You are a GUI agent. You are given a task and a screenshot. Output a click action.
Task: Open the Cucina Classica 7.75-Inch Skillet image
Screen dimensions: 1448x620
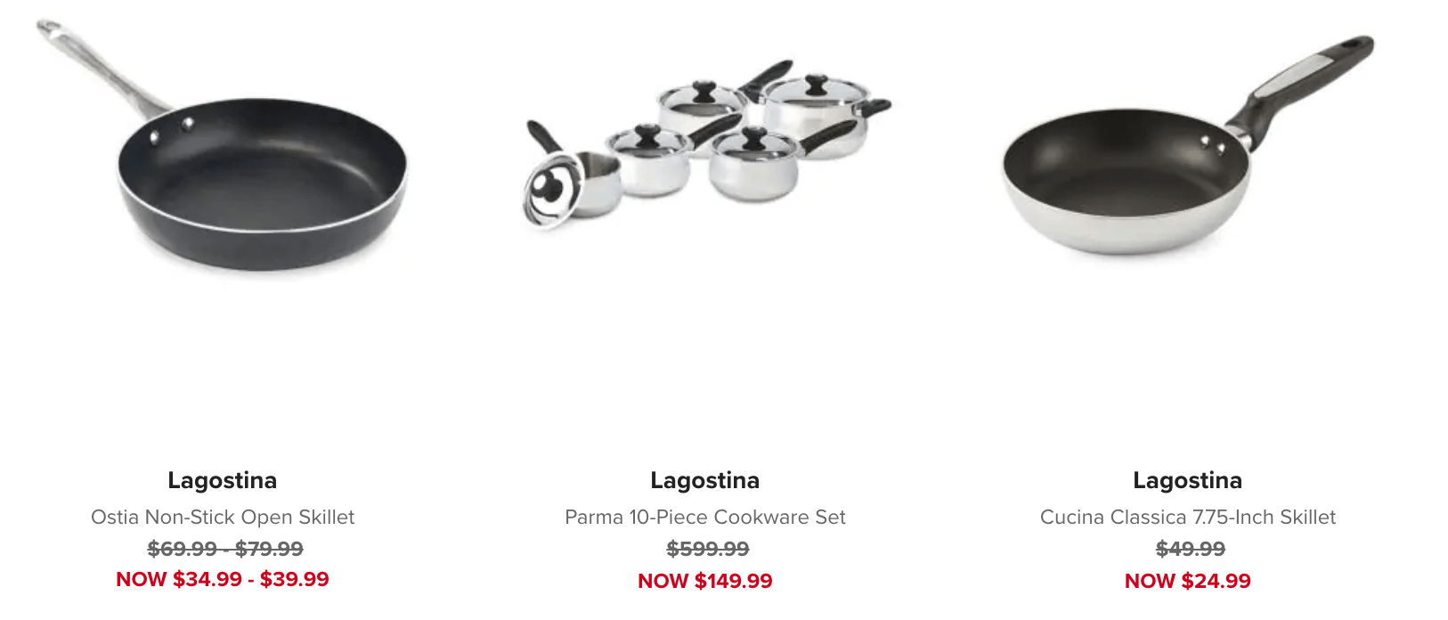[1188, 145]
